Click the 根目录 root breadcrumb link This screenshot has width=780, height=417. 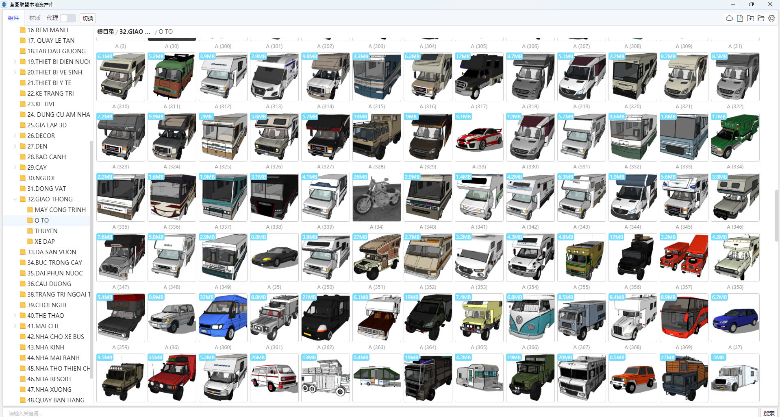pyautogui.click(x=105, y=32)
